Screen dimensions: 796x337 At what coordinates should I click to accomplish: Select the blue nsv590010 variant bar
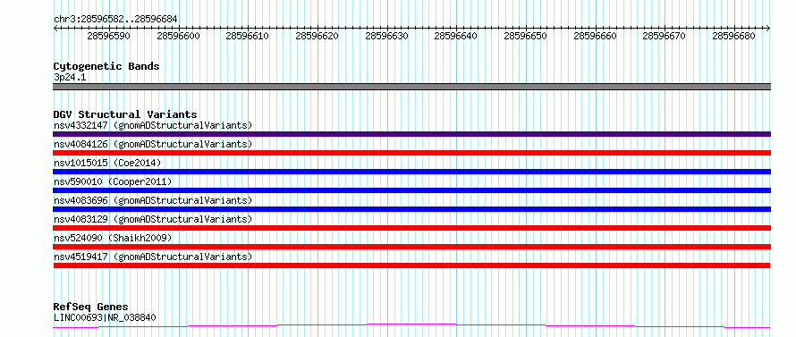411,190
